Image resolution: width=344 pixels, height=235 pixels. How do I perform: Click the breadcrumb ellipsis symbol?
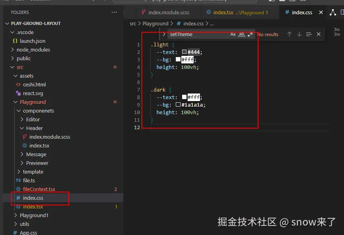pos(212,24)
